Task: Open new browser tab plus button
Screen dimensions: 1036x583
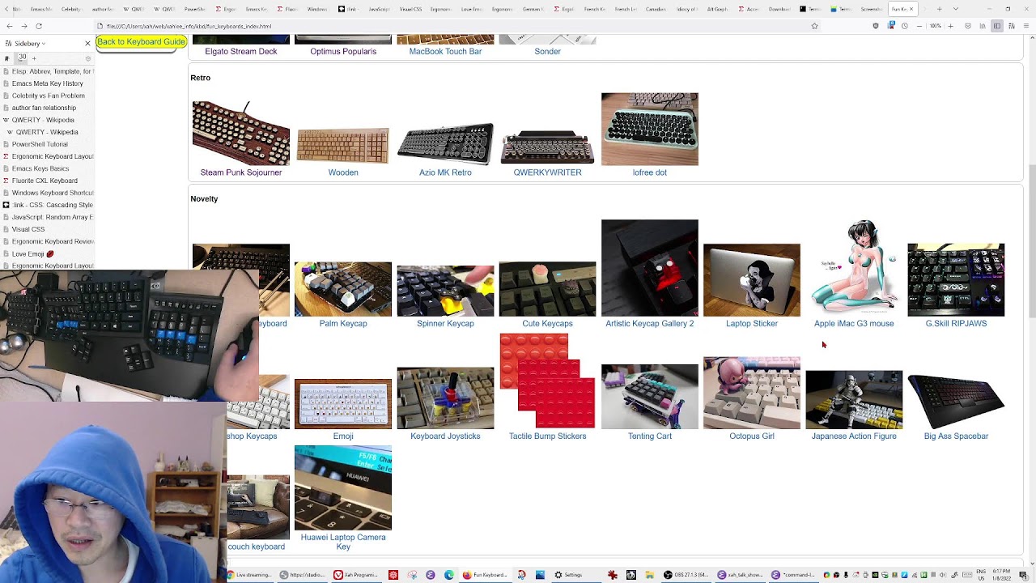Action: point(939,9)
